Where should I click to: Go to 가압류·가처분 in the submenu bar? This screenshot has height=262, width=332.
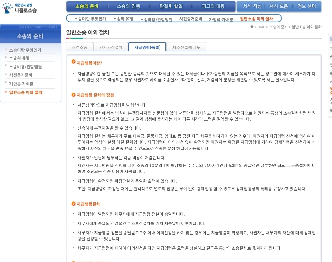221,20
